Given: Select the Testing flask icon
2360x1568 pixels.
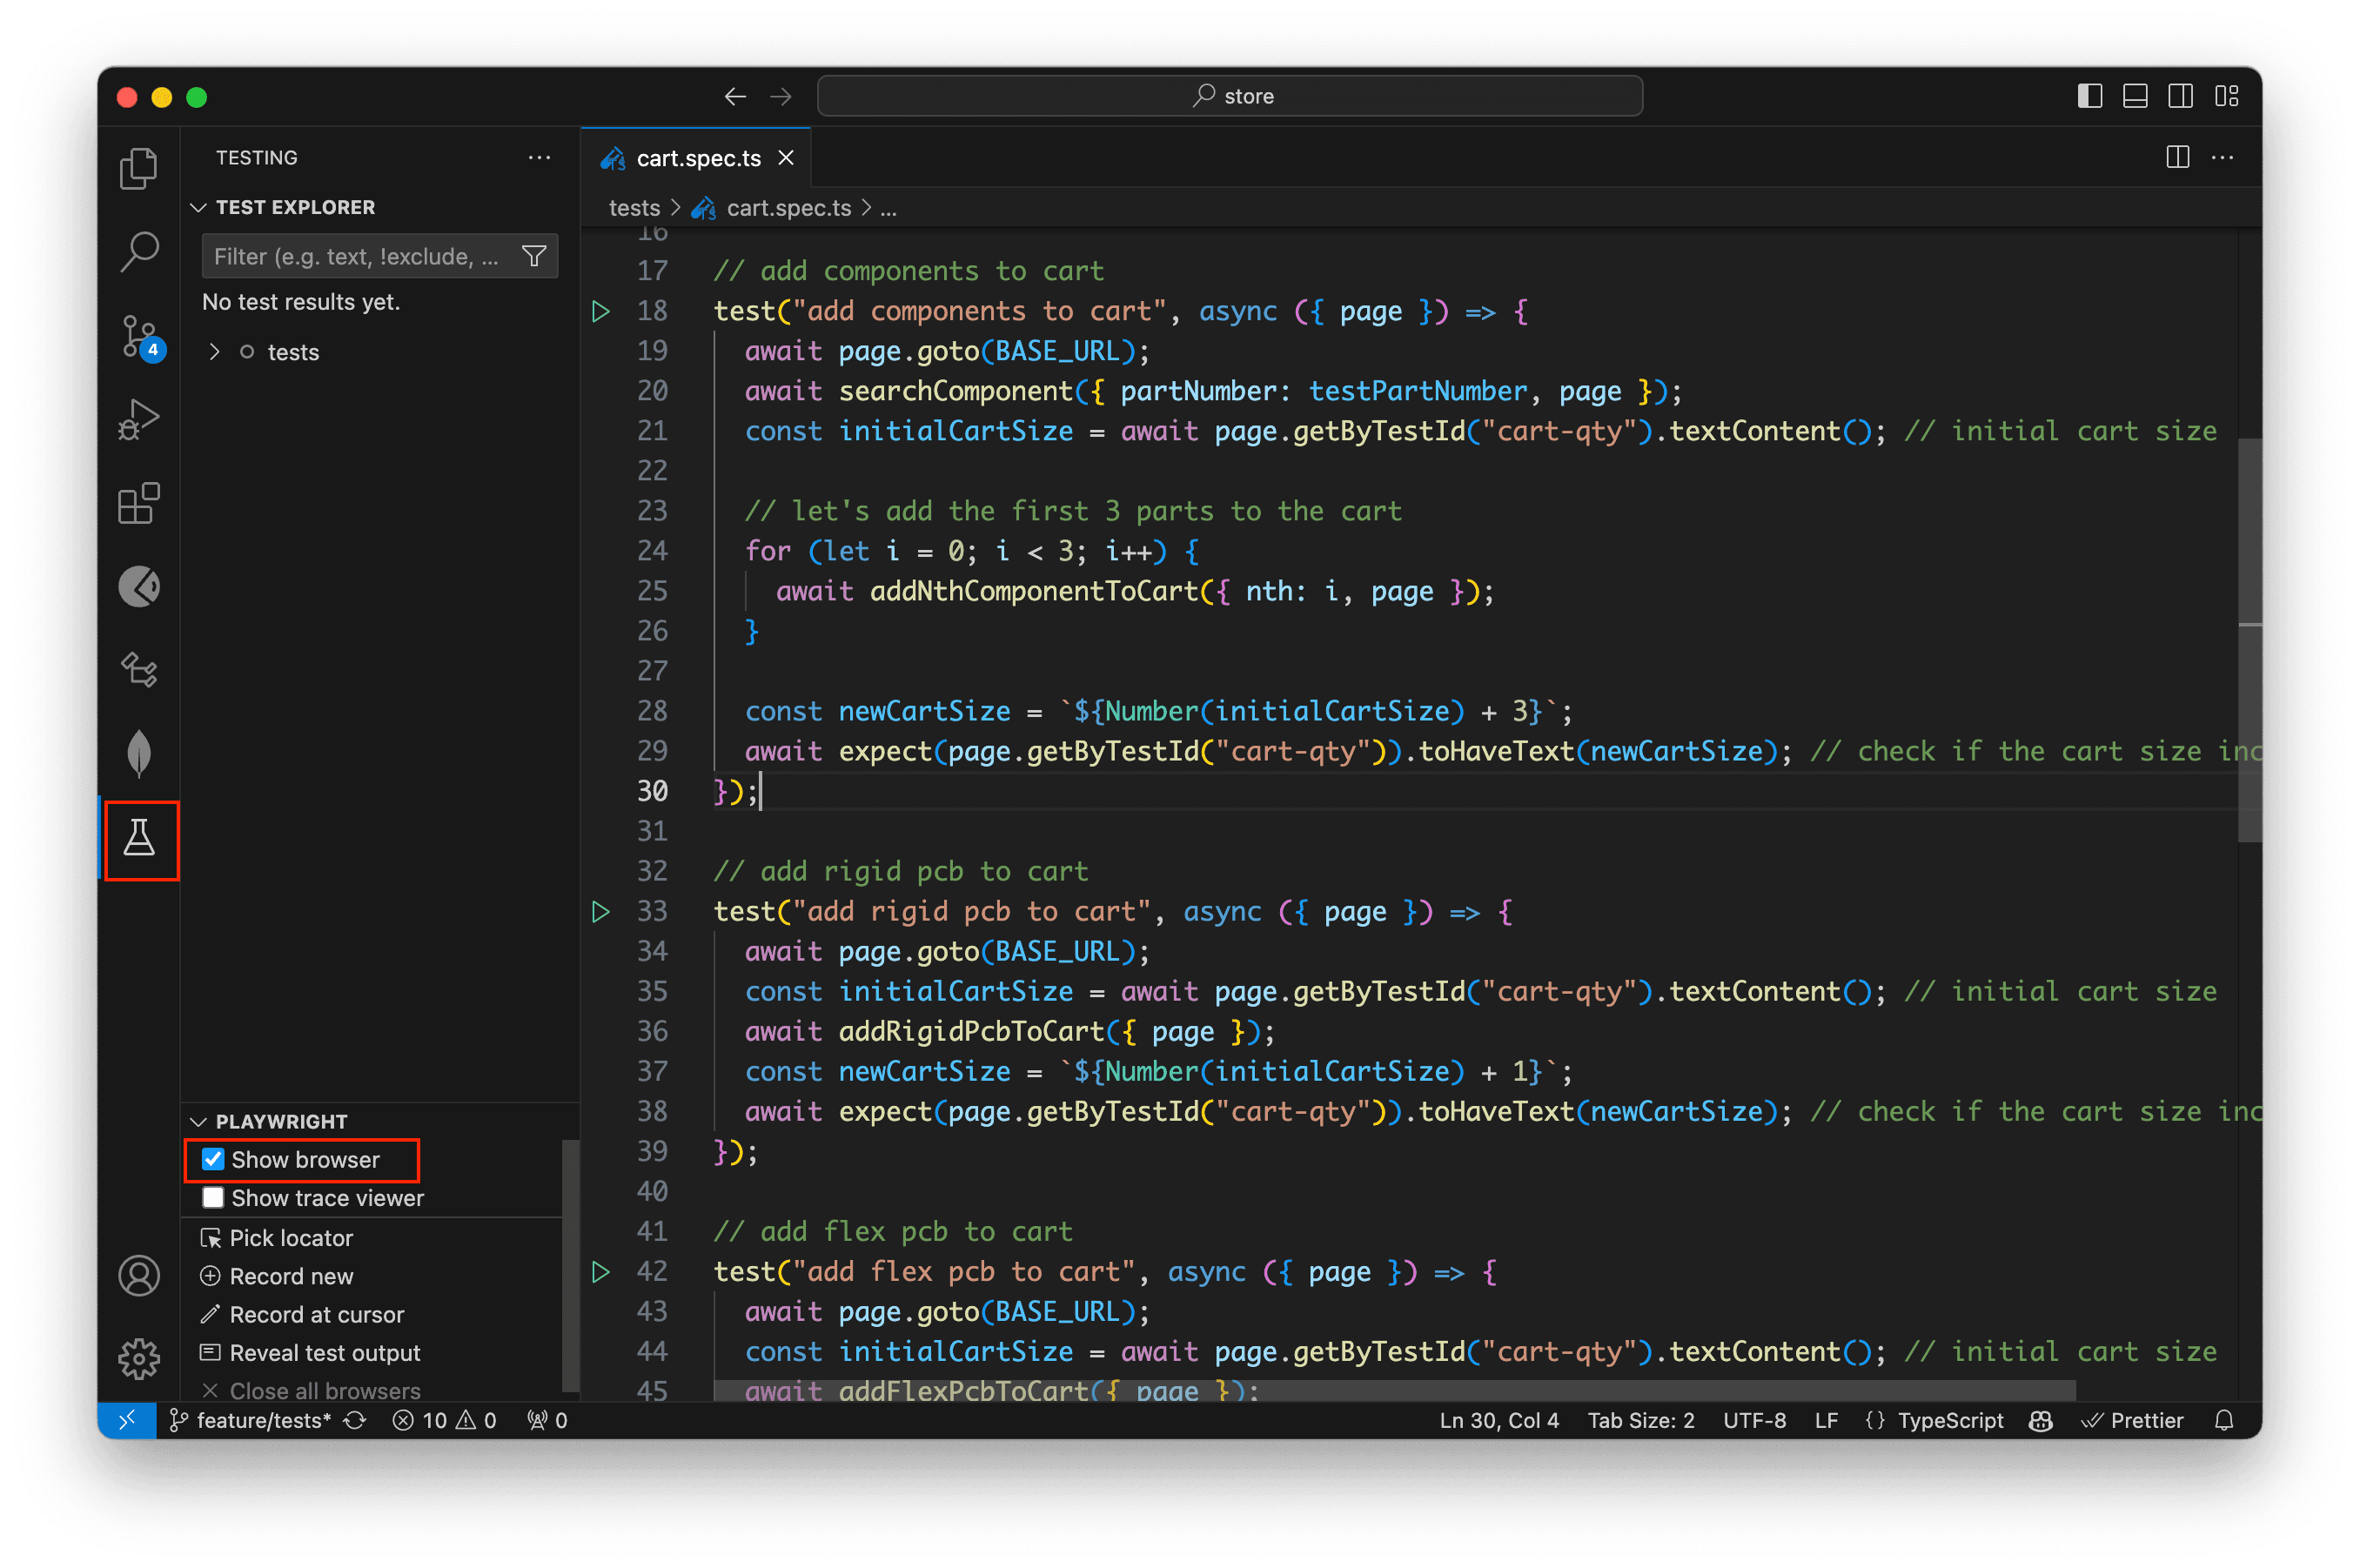Looking at the screenshot, I should [x=140, y=838].
